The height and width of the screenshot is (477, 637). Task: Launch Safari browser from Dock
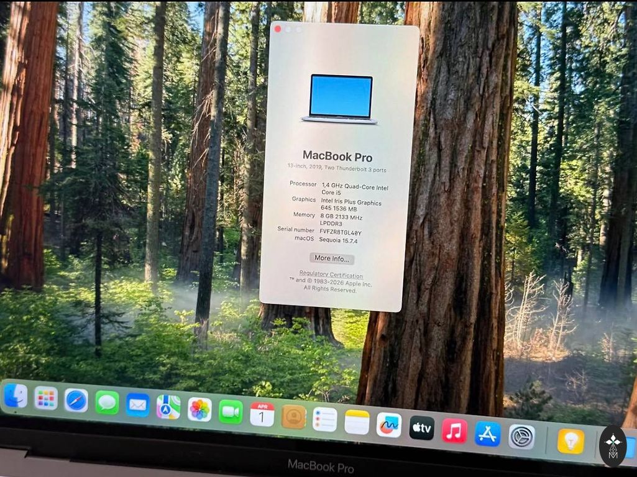pos(76,400)
